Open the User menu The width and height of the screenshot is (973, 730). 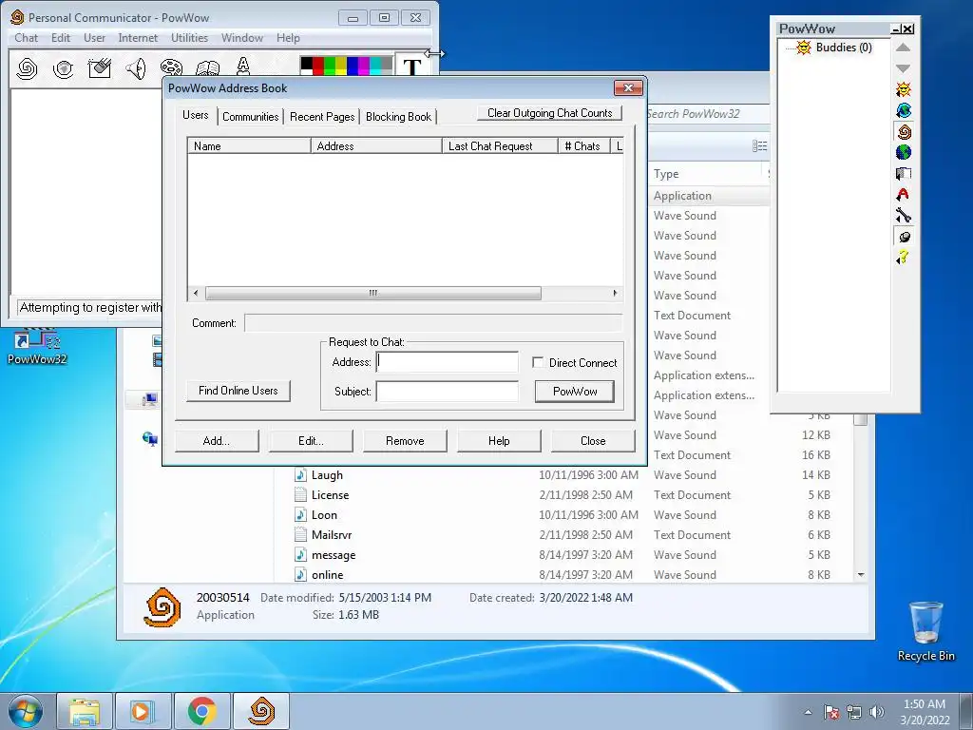[x=94, y=38]
